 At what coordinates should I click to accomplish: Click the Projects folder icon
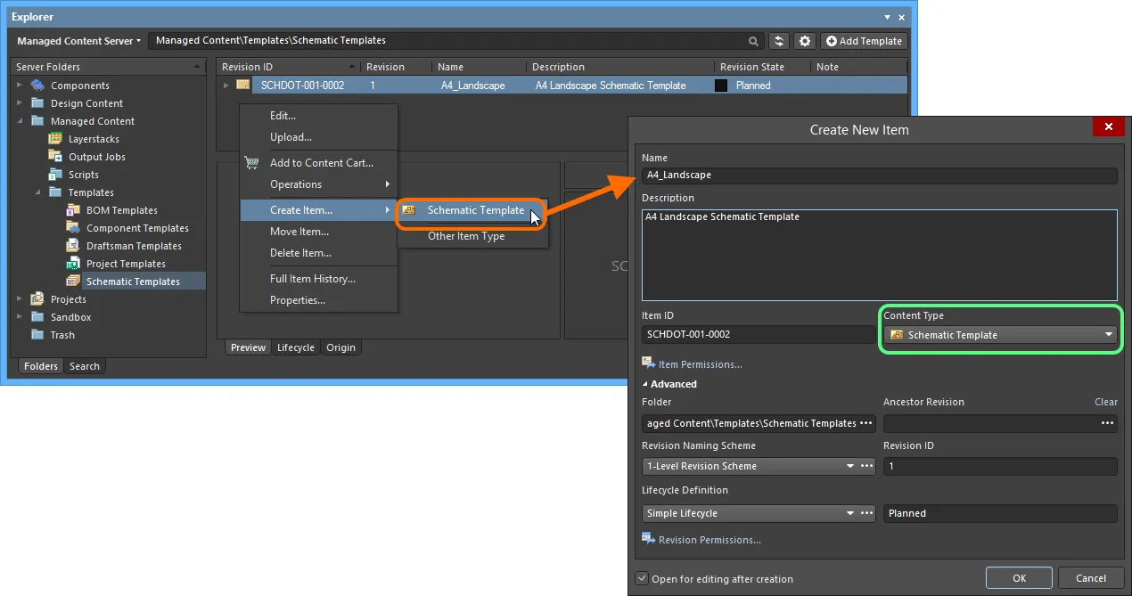pyautogui.click(x=37, y=299)
